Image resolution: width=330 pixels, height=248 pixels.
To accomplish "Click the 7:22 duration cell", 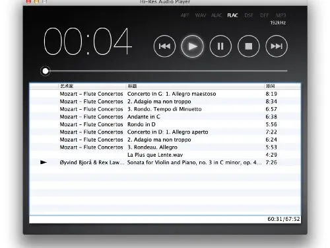I will point(271,132).
